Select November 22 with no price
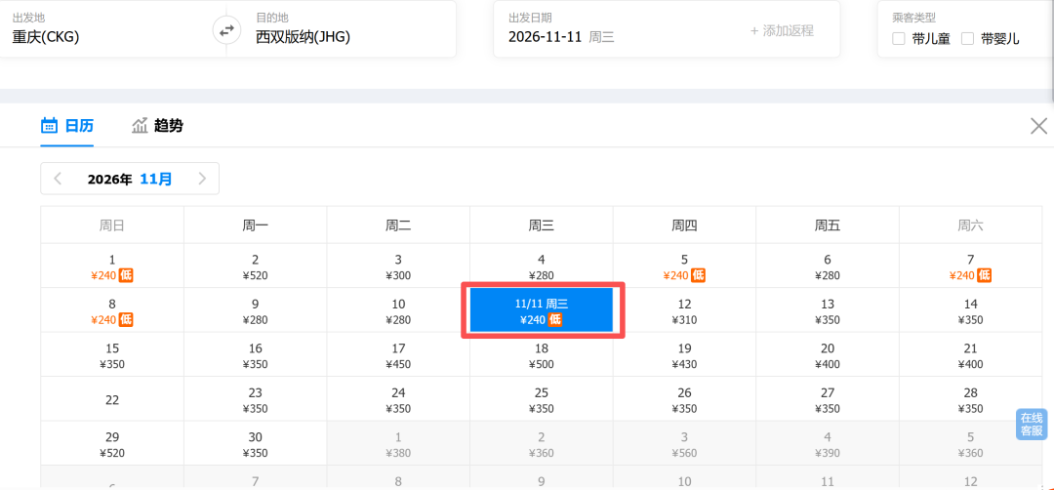The height and width of the screenshot is (490, 1054). [112, 399]
